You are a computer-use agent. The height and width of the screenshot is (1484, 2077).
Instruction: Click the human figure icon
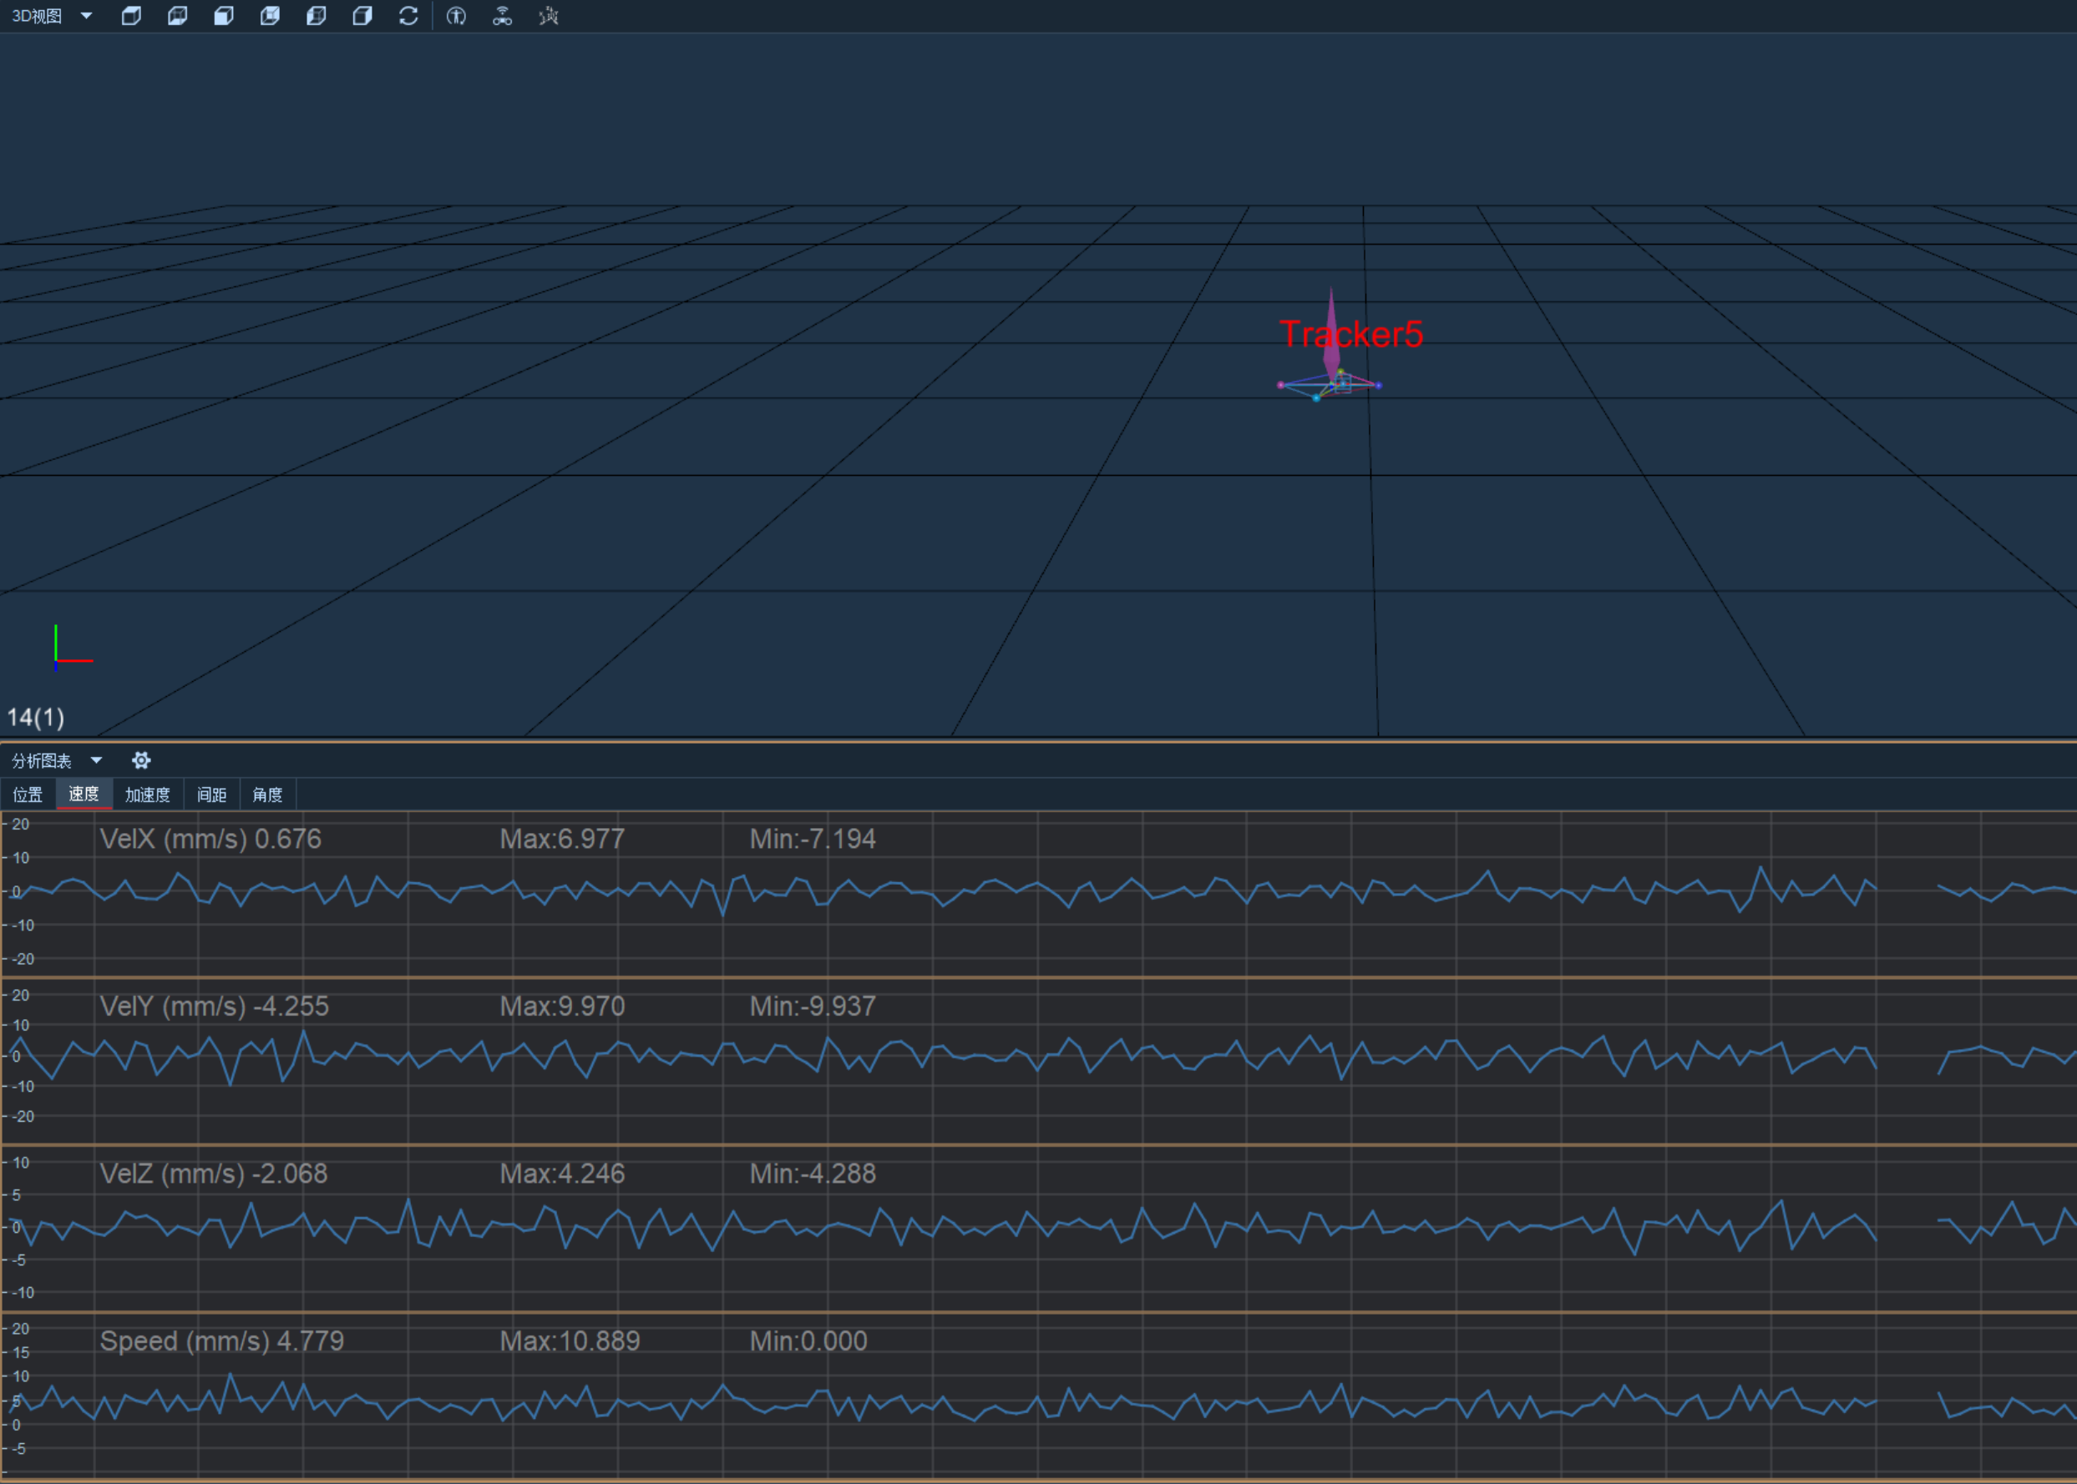pyautogui.click(x=456, y=16)
